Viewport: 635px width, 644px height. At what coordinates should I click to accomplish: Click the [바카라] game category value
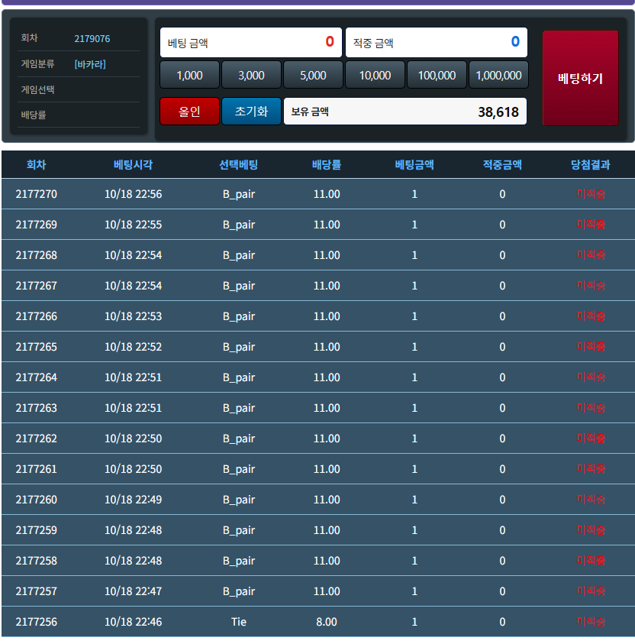90,64
